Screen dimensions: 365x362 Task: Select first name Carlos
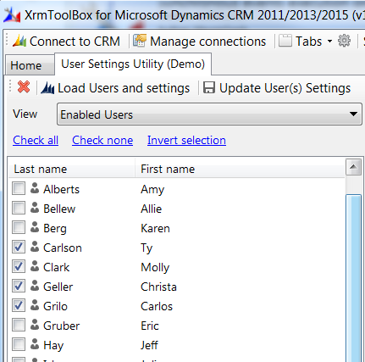click(157, 306)
